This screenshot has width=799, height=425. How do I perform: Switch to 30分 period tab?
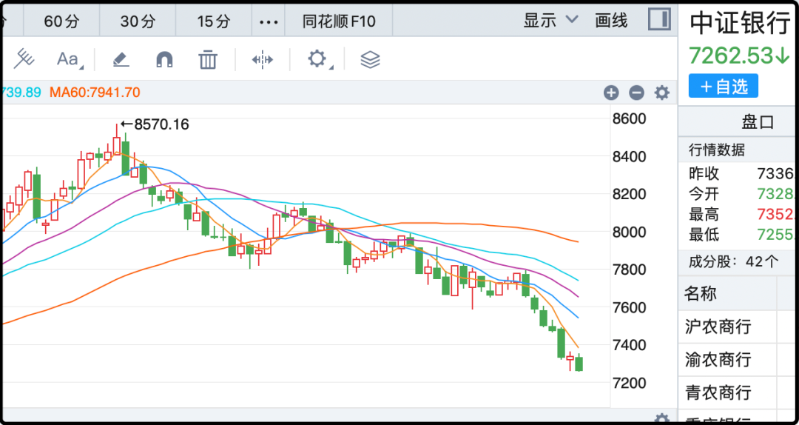click(138, 21)
